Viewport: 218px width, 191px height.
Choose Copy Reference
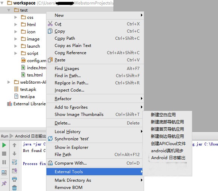pyautogui.click(x=95, y=53)
